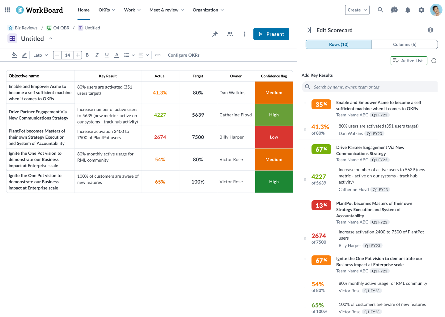
Task: Open the Lato font family dropdown
Action: (40, 55)
